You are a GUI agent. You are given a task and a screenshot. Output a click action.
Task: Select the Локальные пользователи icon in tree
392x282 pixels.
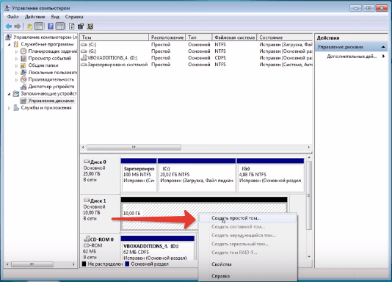tap(23, 73)
